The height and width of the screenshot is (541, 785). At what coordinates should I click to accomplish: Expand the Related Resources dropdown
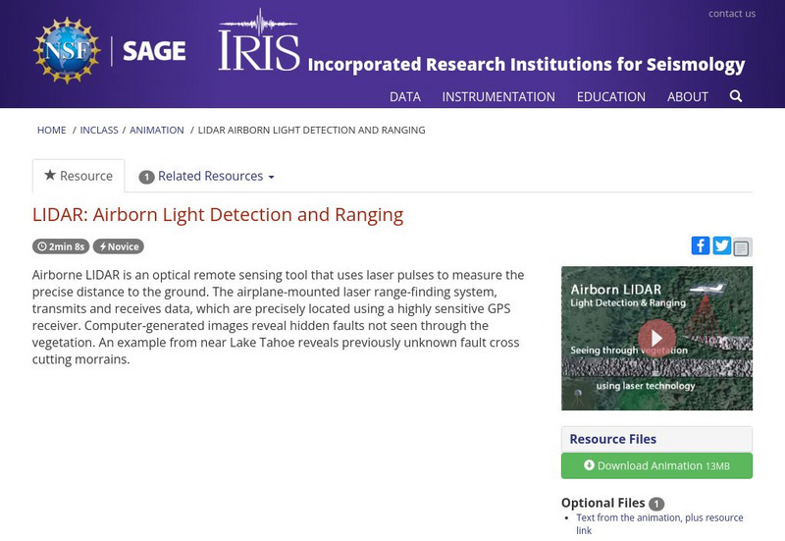click(207, 177)
